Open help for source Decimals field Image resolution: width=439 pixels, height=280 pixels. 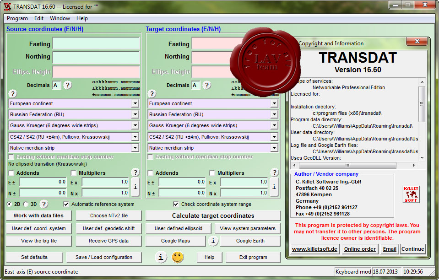pyautogui.click(x=67, y=85)
